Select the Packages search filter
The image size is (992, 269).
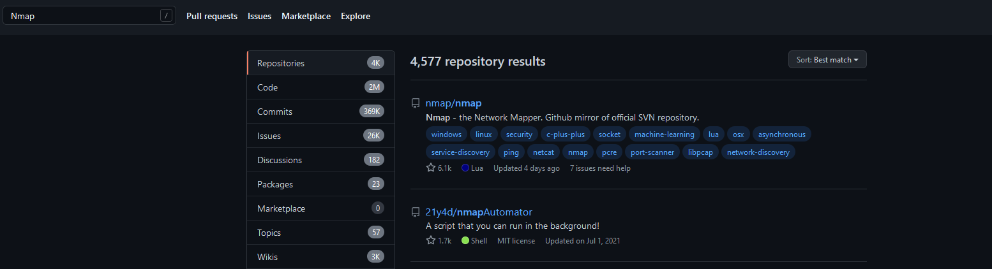click(x=321, y=184)
